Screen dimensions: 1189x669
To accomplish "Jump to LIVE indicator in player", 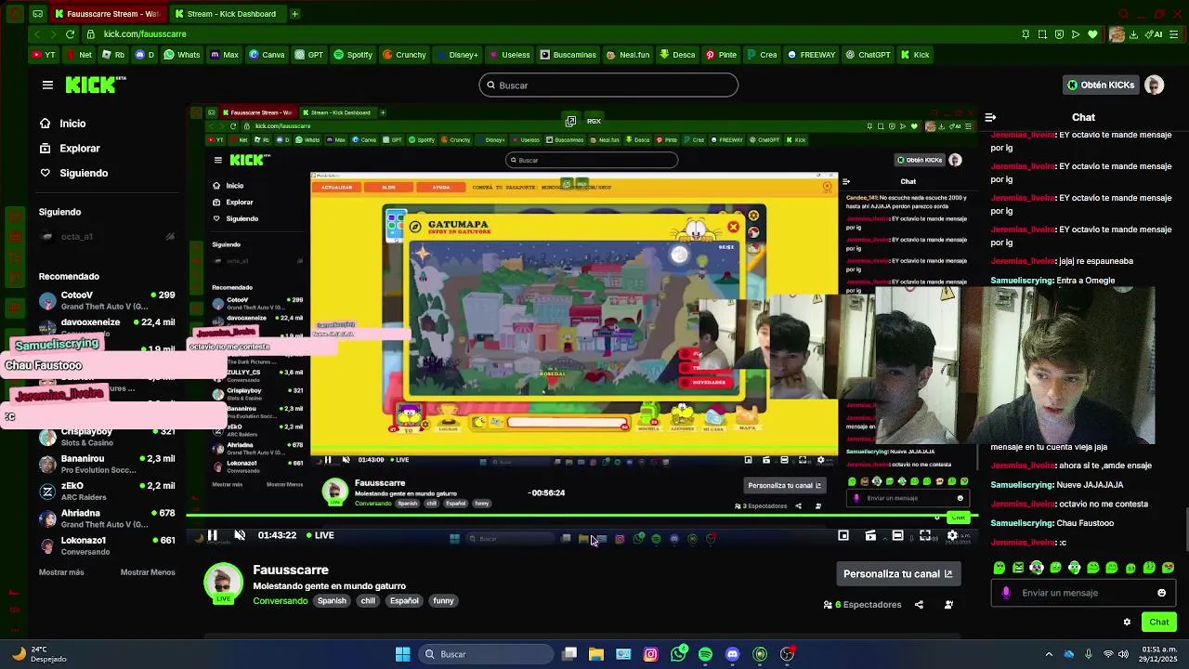I will pyautogui.click(x=320, y=535).
